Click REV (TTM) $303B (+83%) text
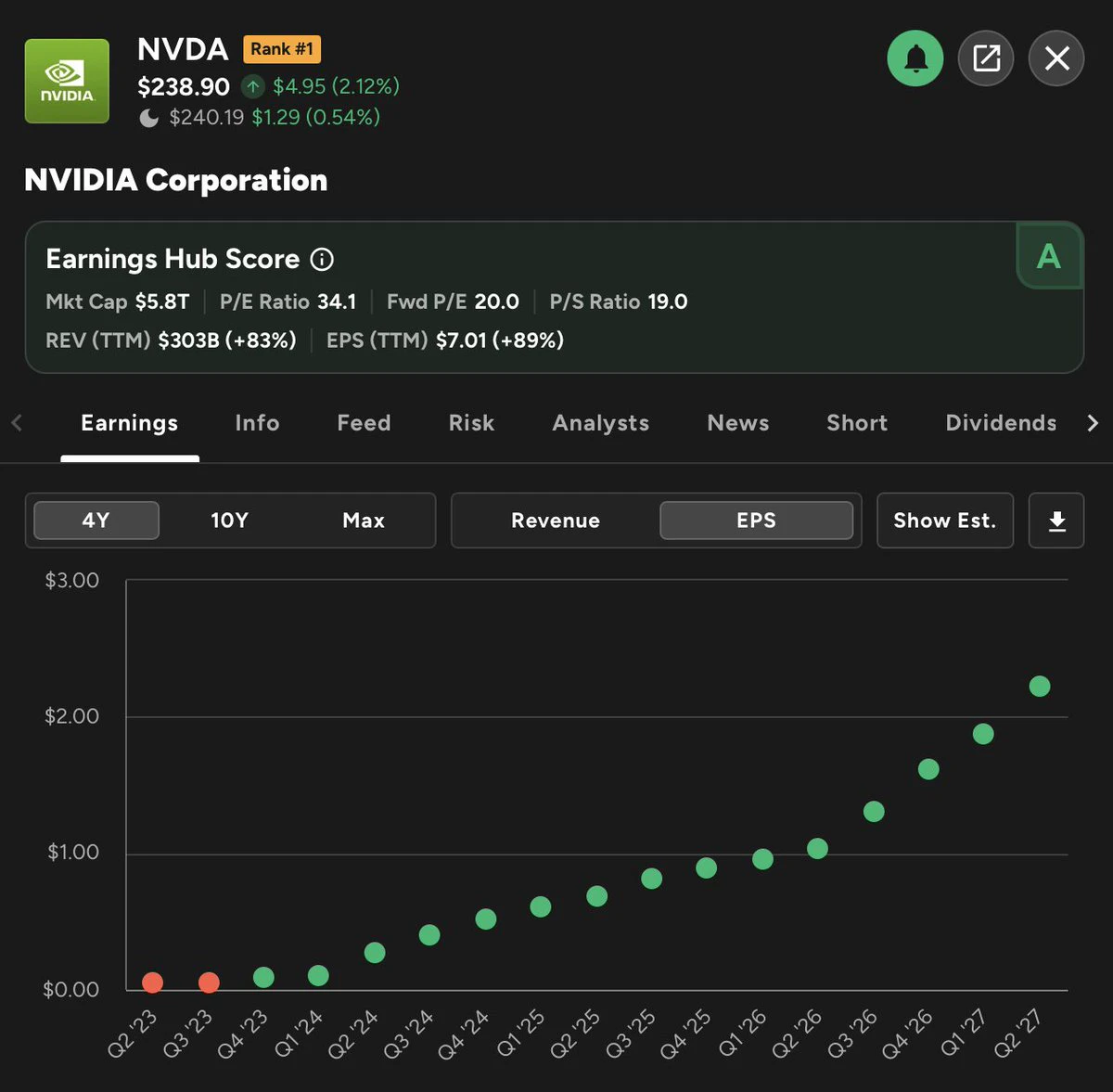The image size is (1113, 1092). pyautogui.click(x=171, y=340)
